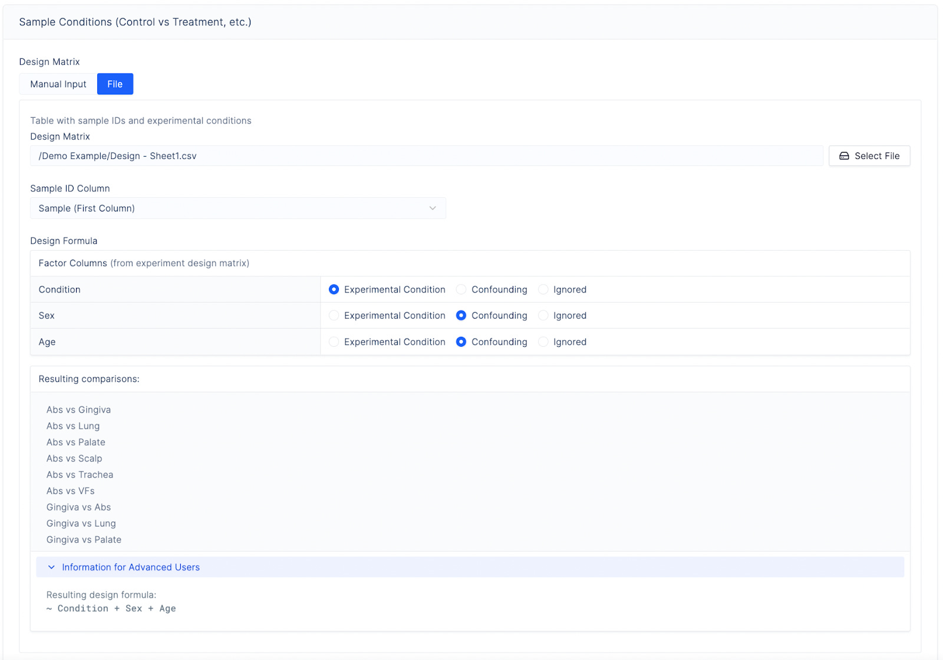Select the File tab under Design Matrix

pos(115,84)
